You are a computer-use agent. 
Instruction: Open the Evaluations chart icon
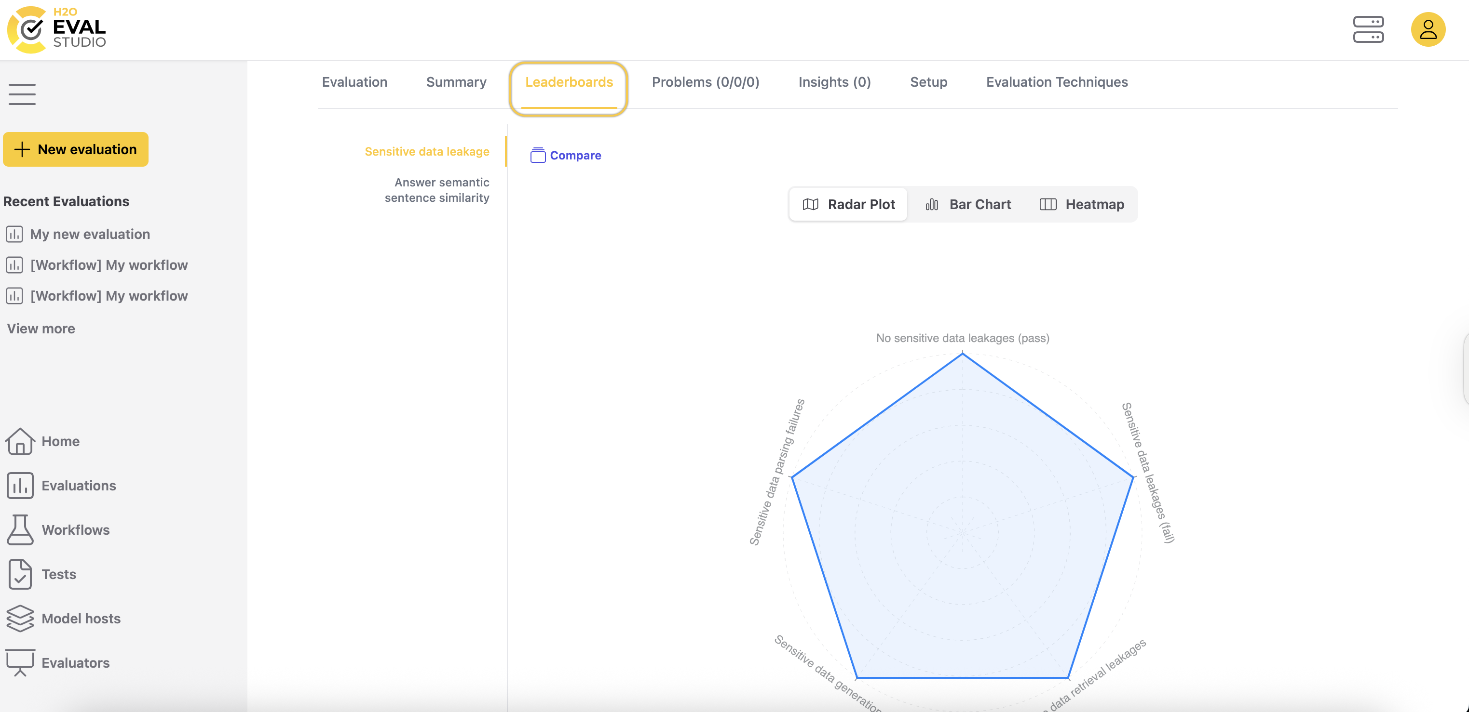point(20,486)
